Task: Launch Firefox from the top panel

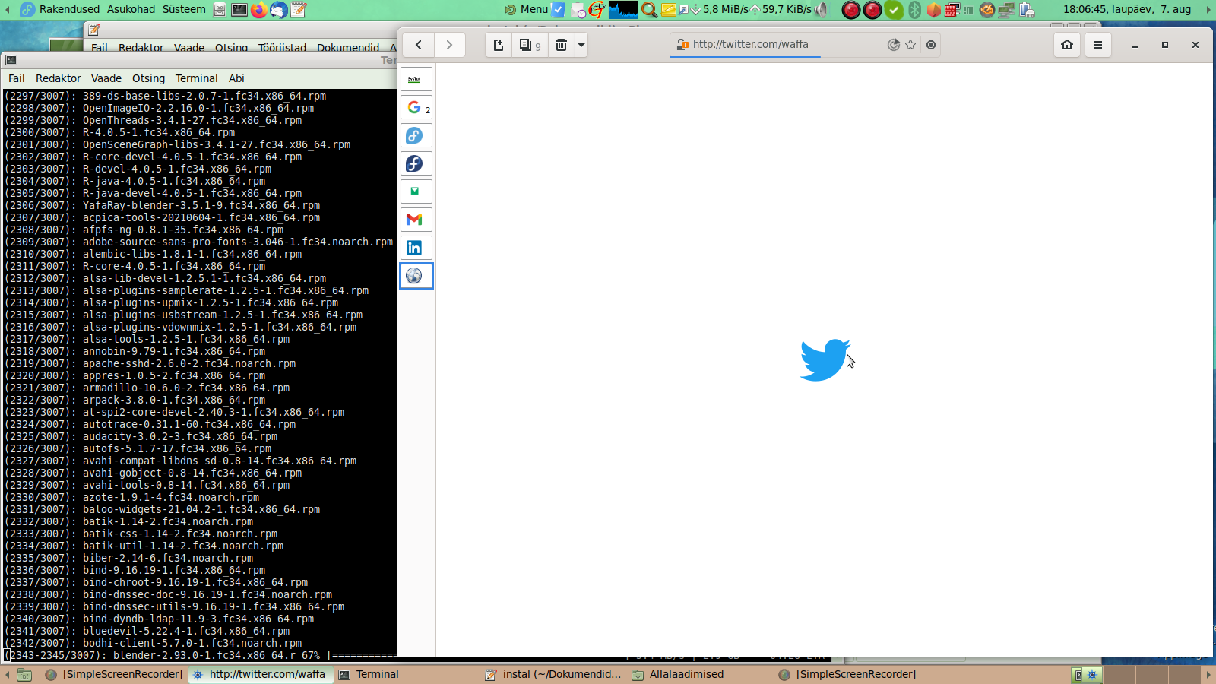Action: 259,10
